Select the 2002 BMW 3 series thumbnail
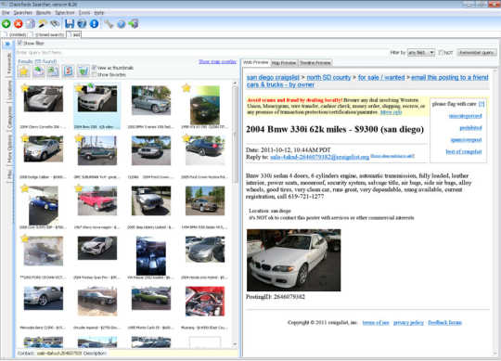This screenshot has height=361, width=501. click(151, 100)
